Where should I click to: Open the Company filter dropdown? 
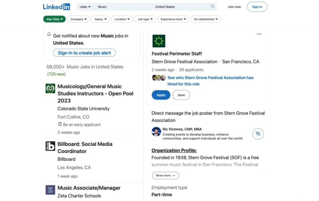(78, 19)
